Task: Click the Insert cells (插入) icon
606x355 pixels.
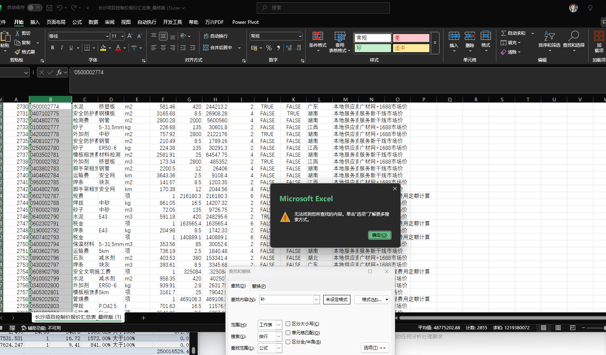Action: click(454, 36)
